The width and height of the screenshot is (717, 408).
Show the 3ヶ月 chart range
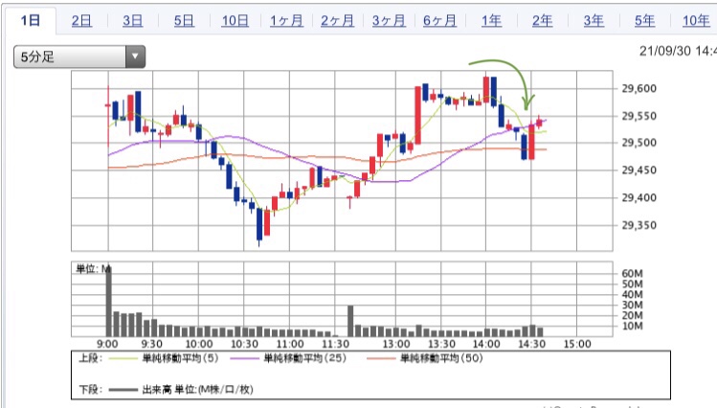pos(389,20)
